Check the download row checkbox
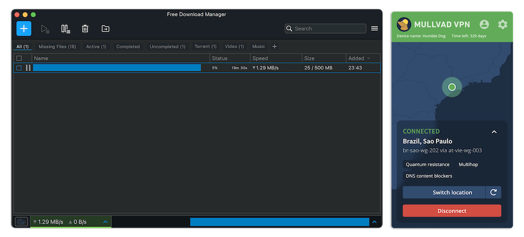 19,68
